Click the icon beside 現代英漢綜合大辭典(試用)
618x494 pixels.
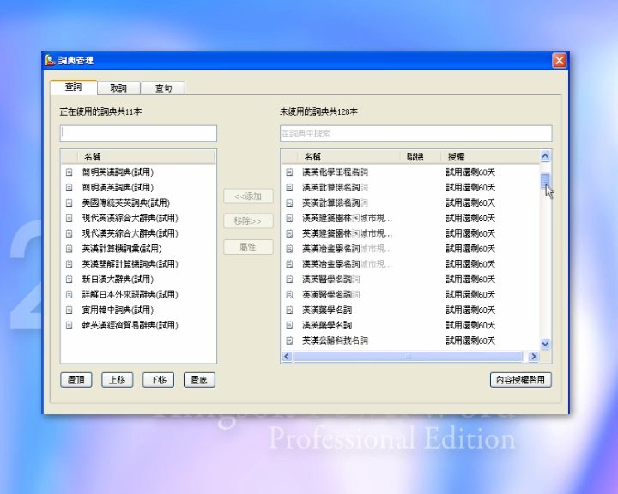tap(69, 218)
